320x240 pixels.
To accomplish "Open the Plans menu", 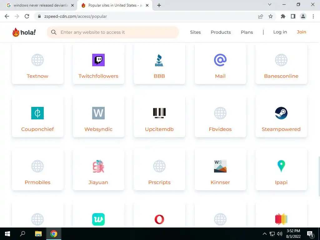I will pyautogui.click(x=247, y=32).
